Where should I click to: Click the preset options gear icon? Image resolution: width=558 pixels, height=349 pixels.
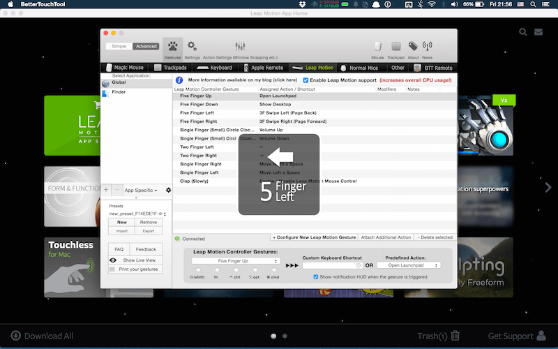[168, 190]
